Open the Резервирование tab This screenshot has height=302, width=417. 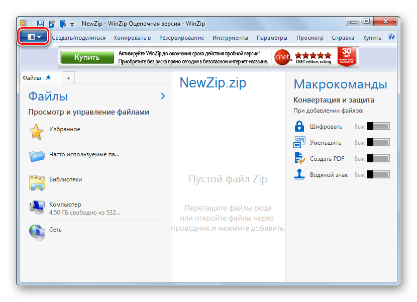182,38
